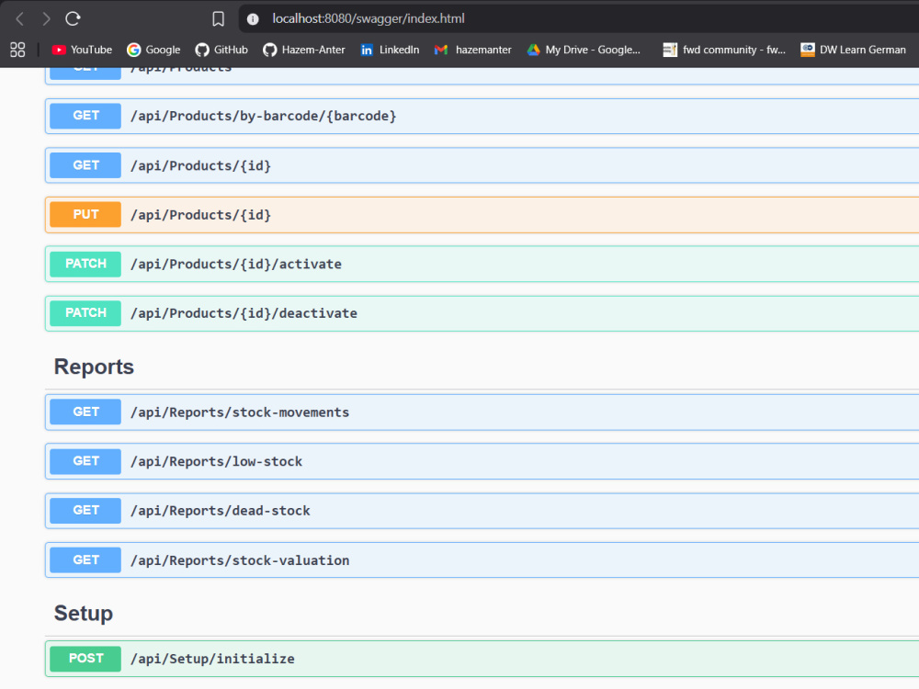Open the site information icon in address bar
Viewport: 919px width, 689px height.
coord(253,18)
